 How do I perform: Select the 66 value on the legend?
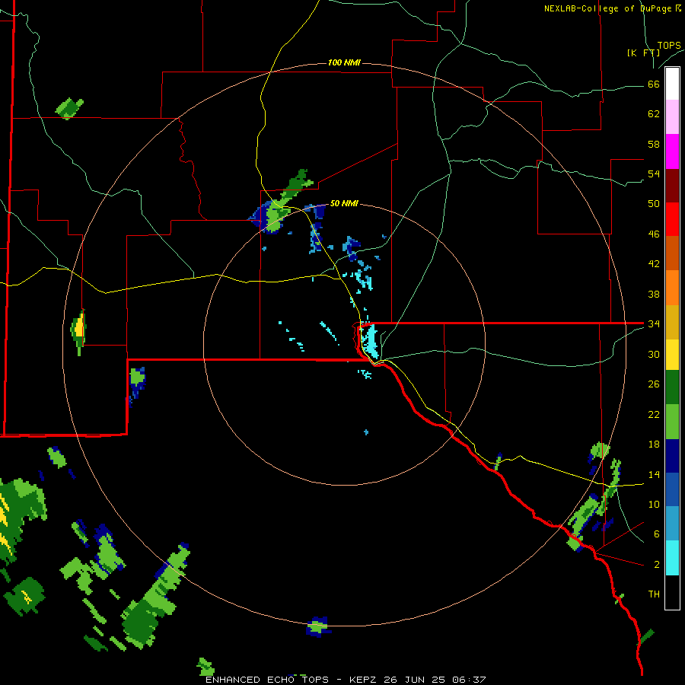point(654,84)
